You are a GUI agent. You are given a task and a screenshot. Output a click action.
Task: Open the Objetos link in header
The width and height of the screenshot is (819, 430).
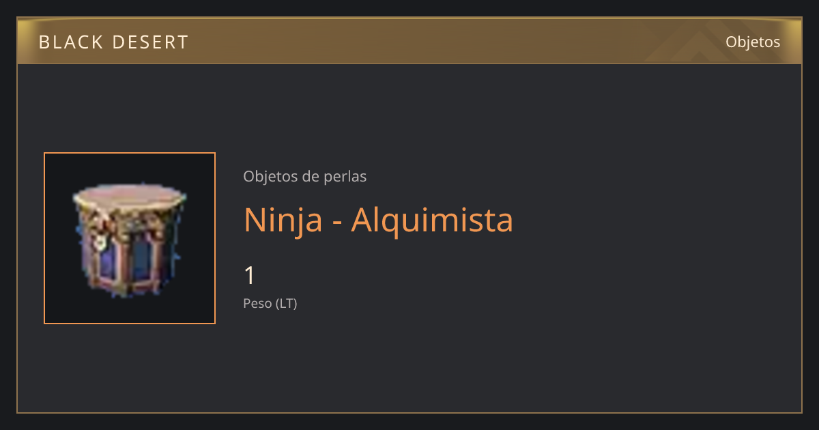(753, 42)
